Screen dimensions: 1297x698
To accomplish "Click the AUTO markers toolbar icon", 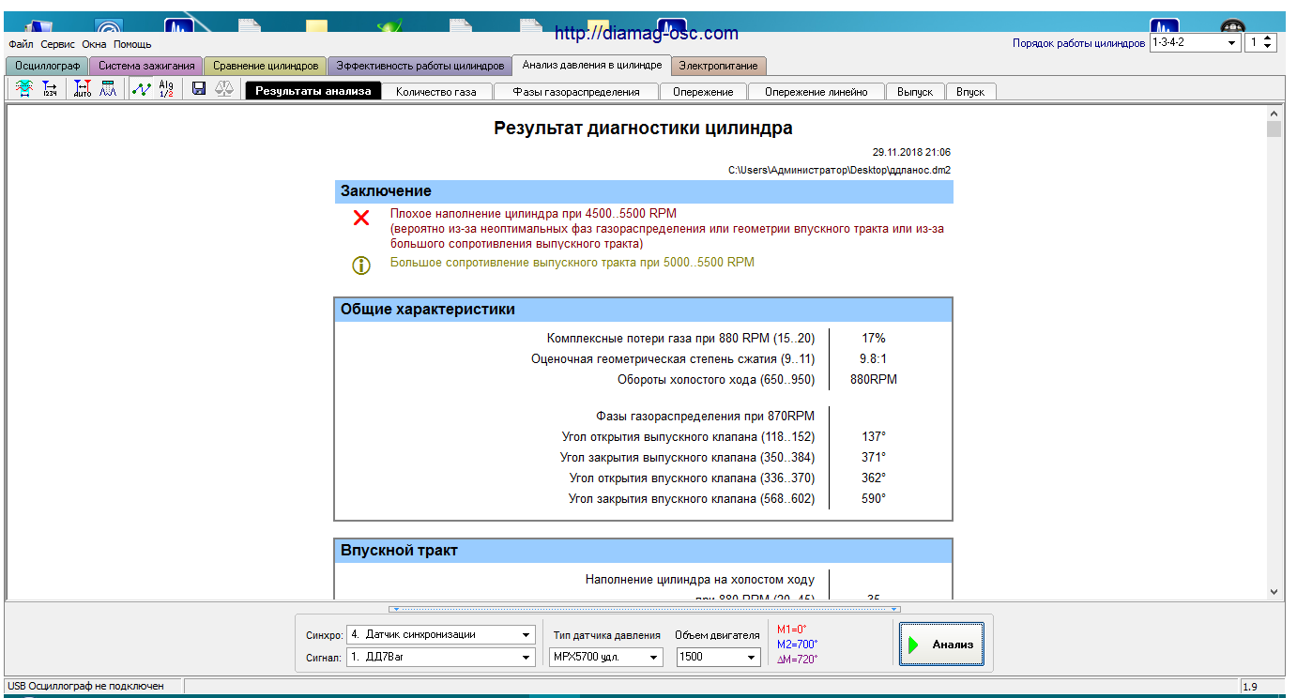I will click(x=83, y=89).
